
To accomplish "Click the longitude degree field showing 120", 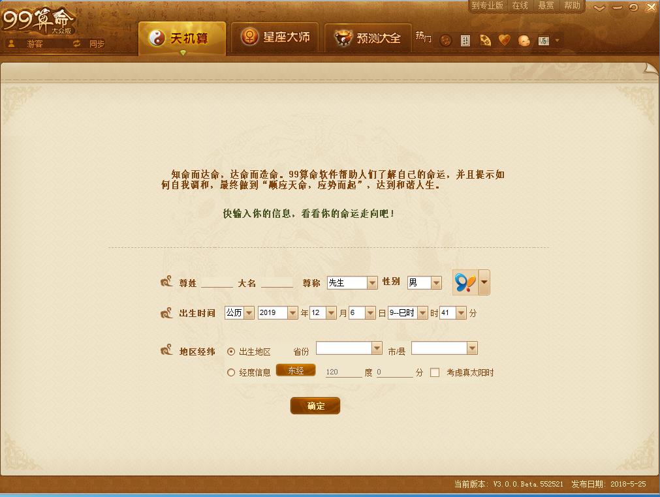I will [x=343, y=372].
